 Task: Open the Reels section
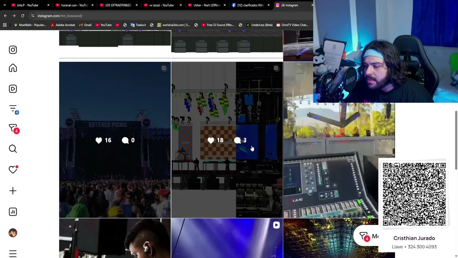coord(13,89)
